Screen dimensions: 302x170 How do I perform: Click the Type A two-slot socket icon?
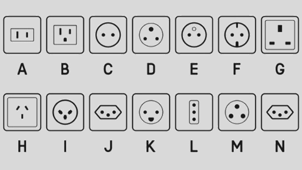click(x=22, y=35)
